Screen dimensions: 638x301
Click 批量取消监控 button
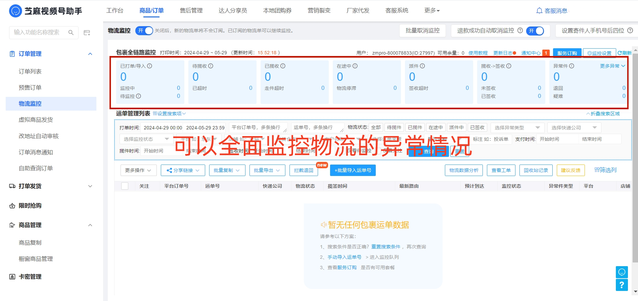click(x=423, y=31)
